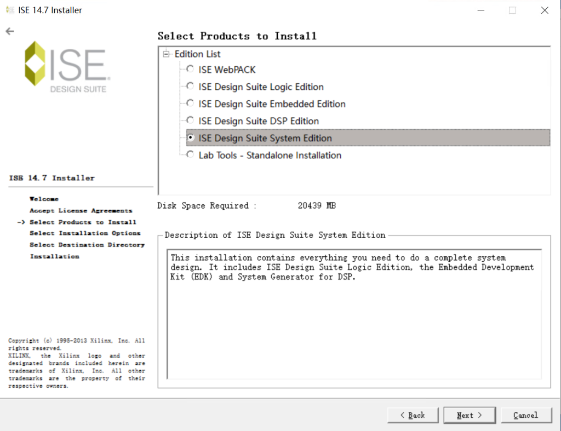Maximize the installer window

pyautogui.click(x=512, y=10)
